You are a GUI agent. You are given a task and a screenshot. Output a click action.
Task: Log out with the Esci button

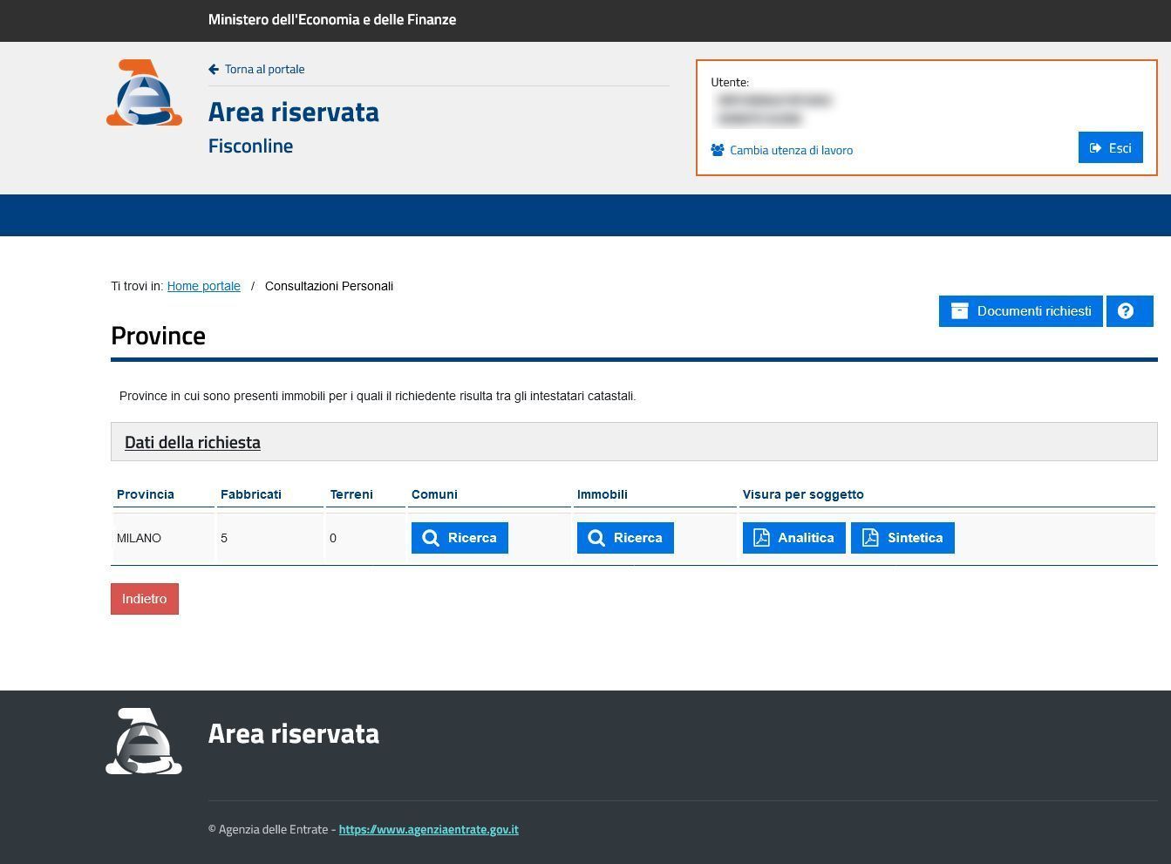[1110, 147]
